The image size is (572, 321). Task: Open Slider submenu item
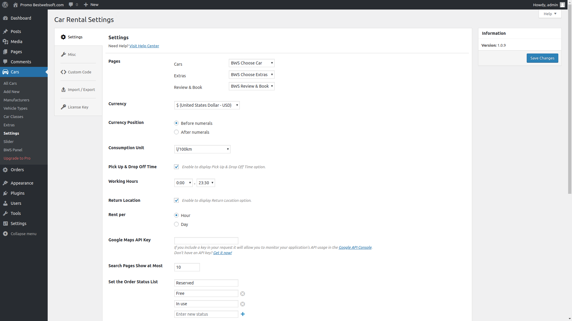click(x=9, y=142)
